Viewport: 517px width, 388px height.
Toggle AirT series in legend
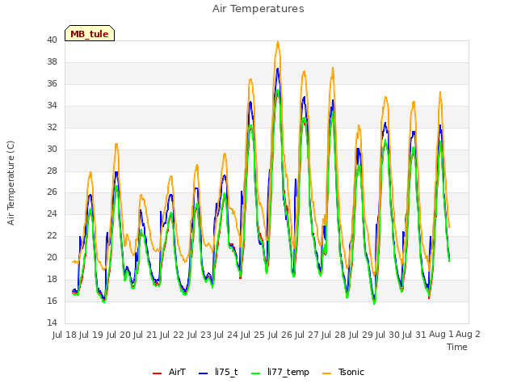[x=169, y=372]
